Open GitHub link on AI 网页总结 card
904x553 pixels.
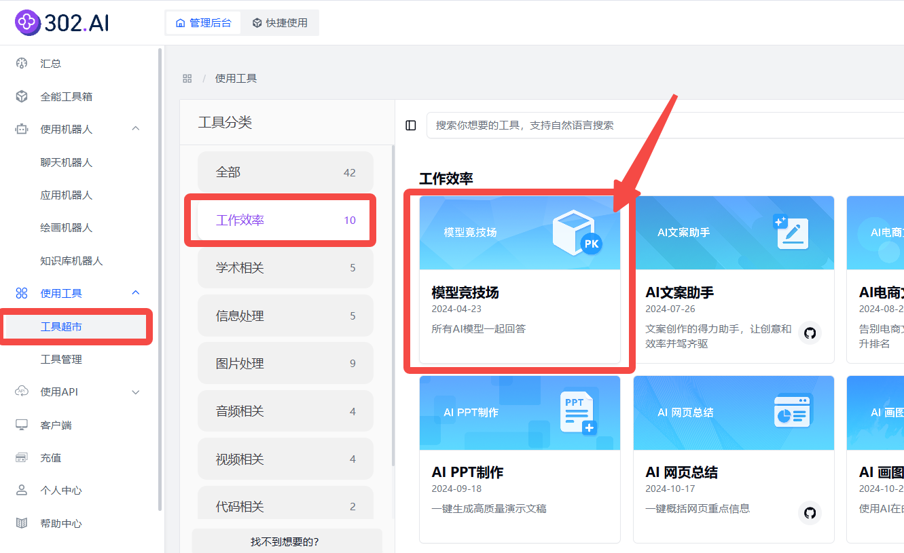[x=810, y=513]
